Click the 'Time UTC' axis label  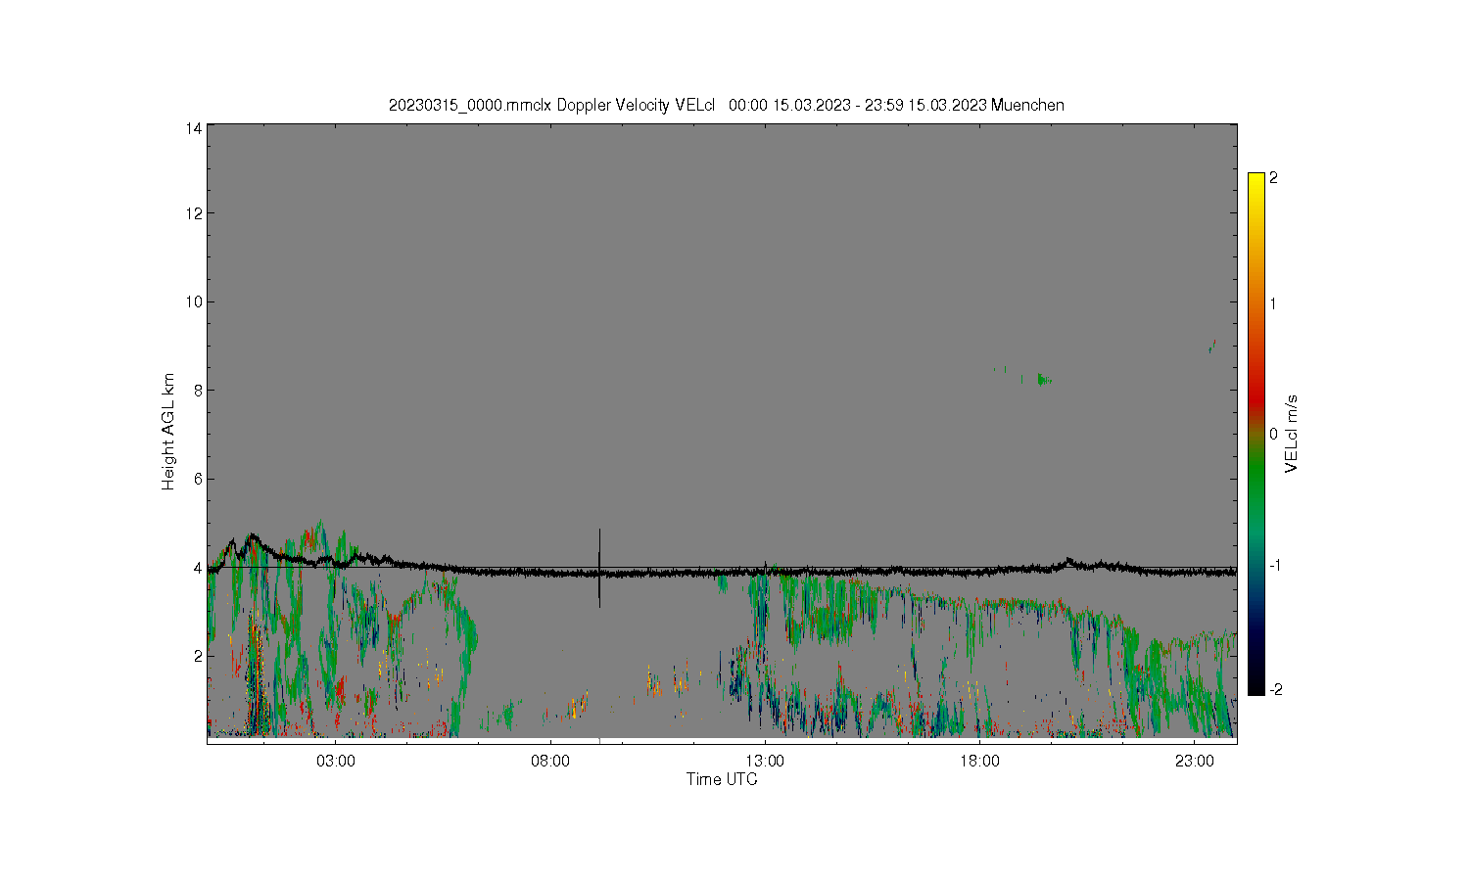pyautogui.click(x=722, y=779)
